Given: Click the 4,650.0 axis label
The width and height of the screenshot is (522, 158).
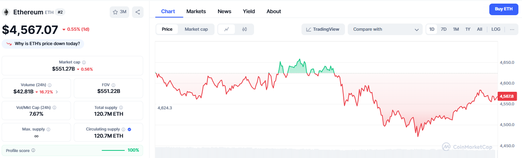Looking at the screenshot, I should [x=507, y=63].
